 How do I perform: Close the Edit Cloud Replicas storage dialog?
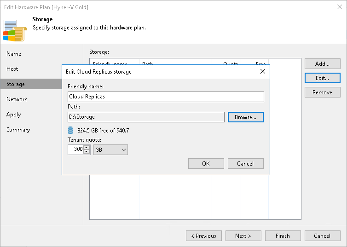tap(263, 71)
